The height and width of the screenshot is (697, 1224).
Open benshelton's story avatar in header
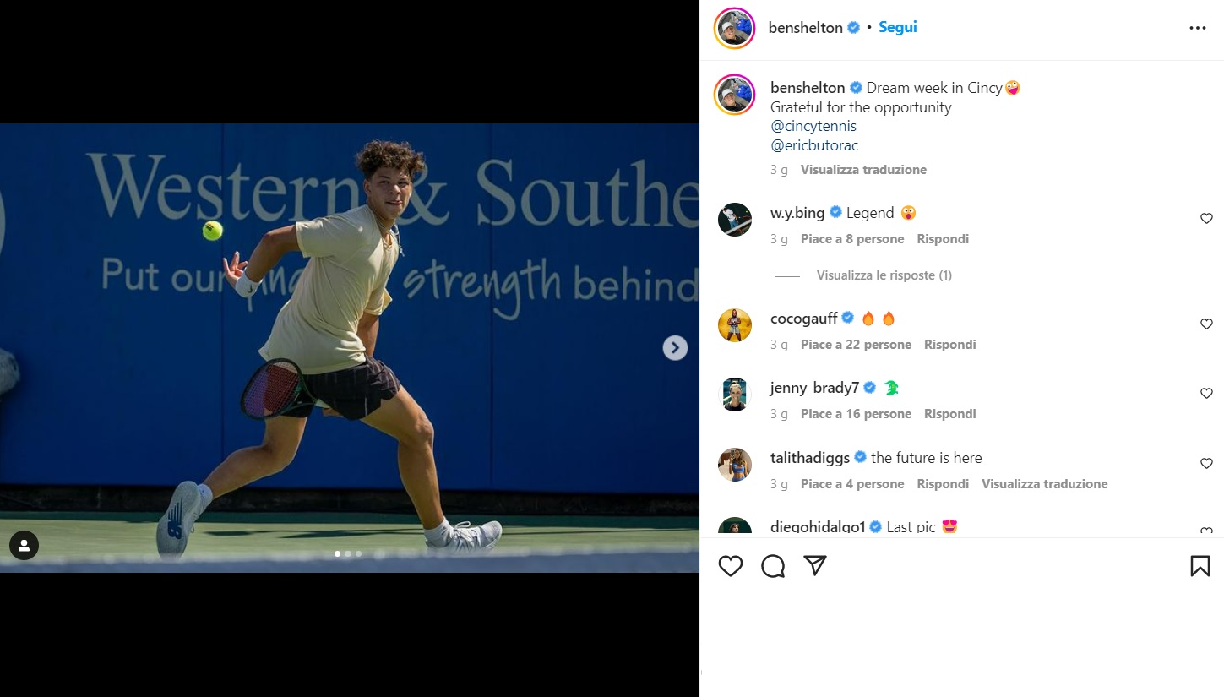pyautogui.click(x=734, y=28)
